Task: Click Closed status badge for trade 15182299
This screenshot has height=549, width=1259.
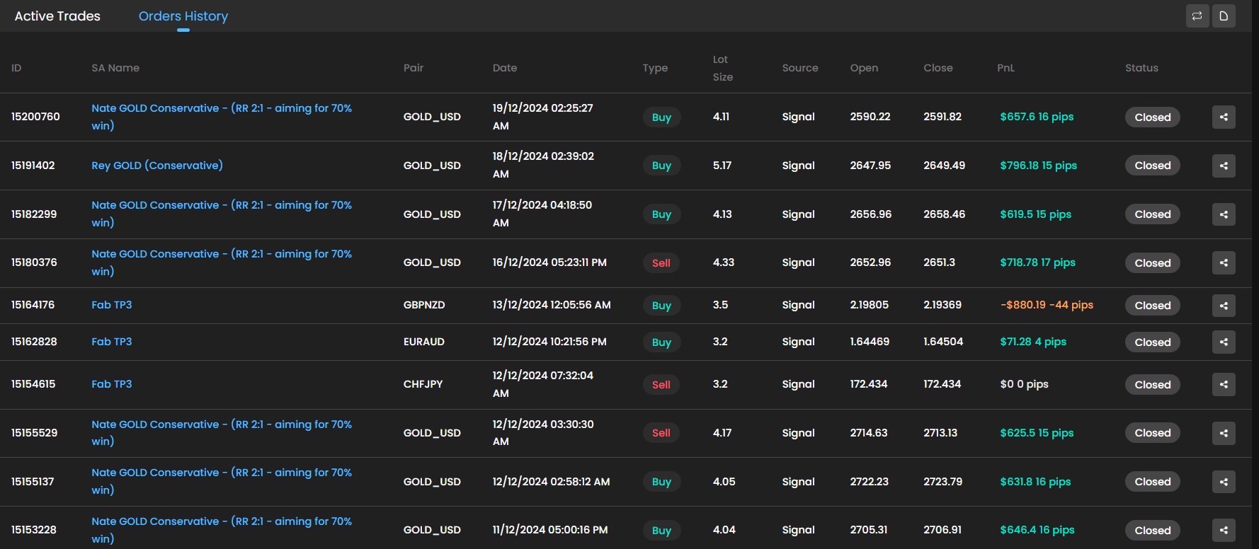Action: pos(1152,214)
